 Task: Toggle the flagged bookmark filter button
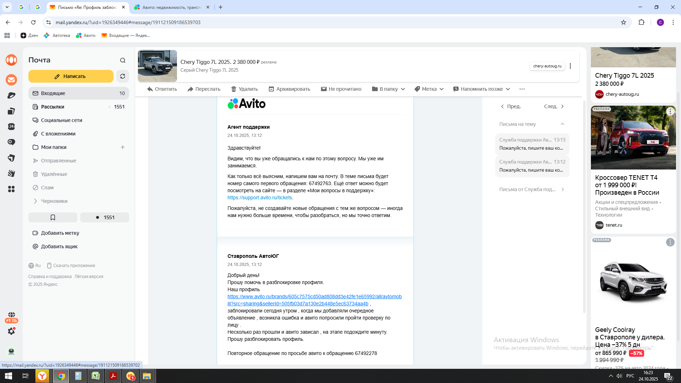click(x=53, y=217)
